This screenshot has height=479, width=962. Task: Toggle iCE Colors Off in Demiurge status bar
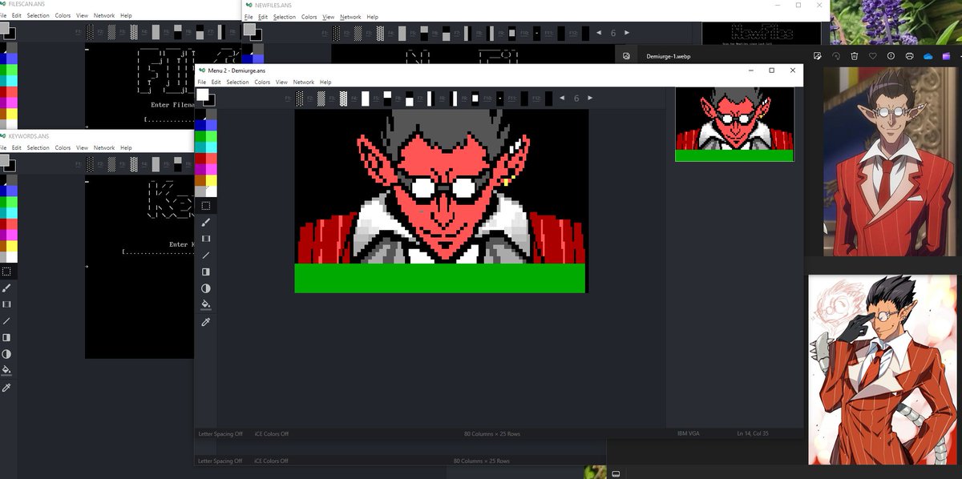272,434
